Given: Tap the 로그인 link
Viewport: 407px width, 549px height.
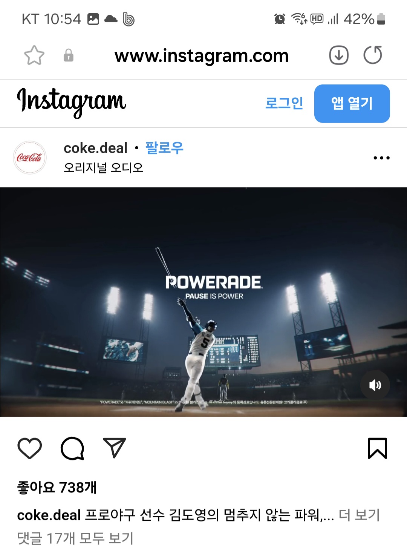Looking at the screenshot, I should tap(284, 103).
